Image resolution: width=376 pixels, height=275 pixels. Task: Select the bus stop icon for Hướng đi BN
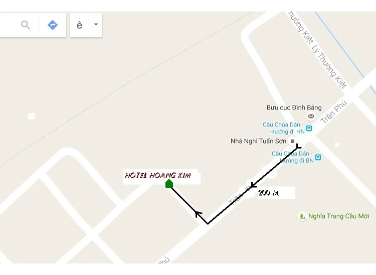click(x=318, y=157)
